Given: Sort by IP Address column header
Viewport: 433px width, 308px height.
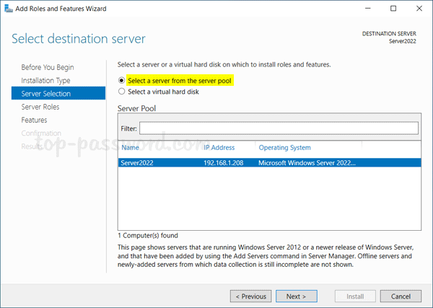Looking at the screenshot, I should (219, 147).
